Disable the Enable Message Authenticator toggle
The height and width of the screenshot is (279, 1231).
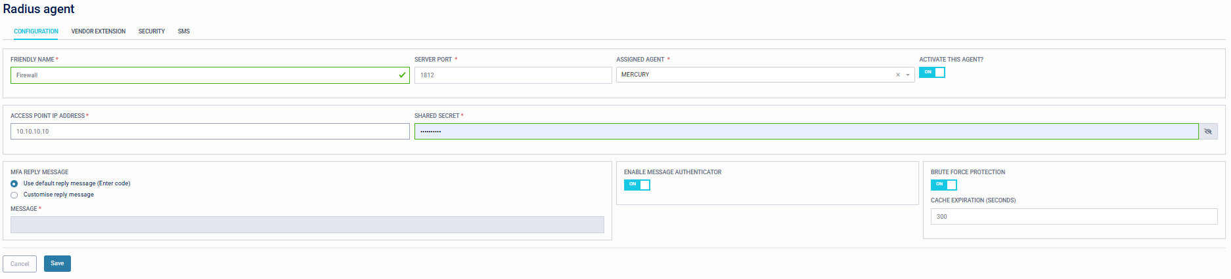(x=637, y=185)
